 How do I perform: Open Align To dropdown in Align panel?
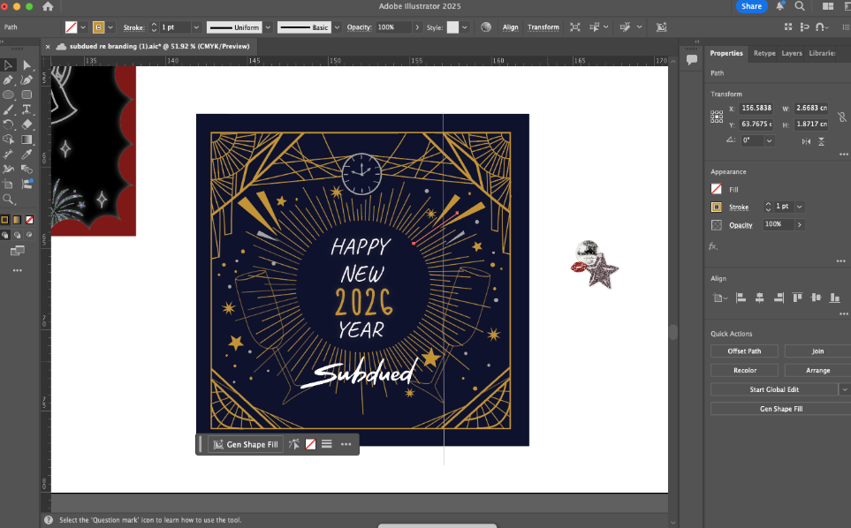[719, 298]
